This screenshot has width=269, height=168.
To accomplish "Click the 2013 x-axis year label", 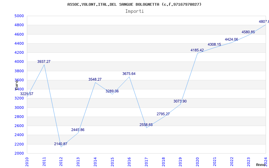I will [78, 162].
